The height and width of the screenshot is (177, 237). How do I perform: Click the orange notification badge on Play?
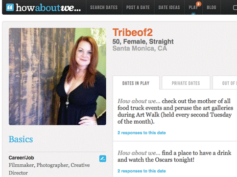[198, 4]
